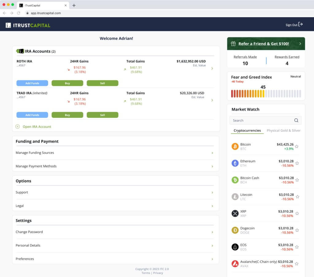314x277 pixels.
Task: Open the Terms link in the footer
Action: point(146,273)
